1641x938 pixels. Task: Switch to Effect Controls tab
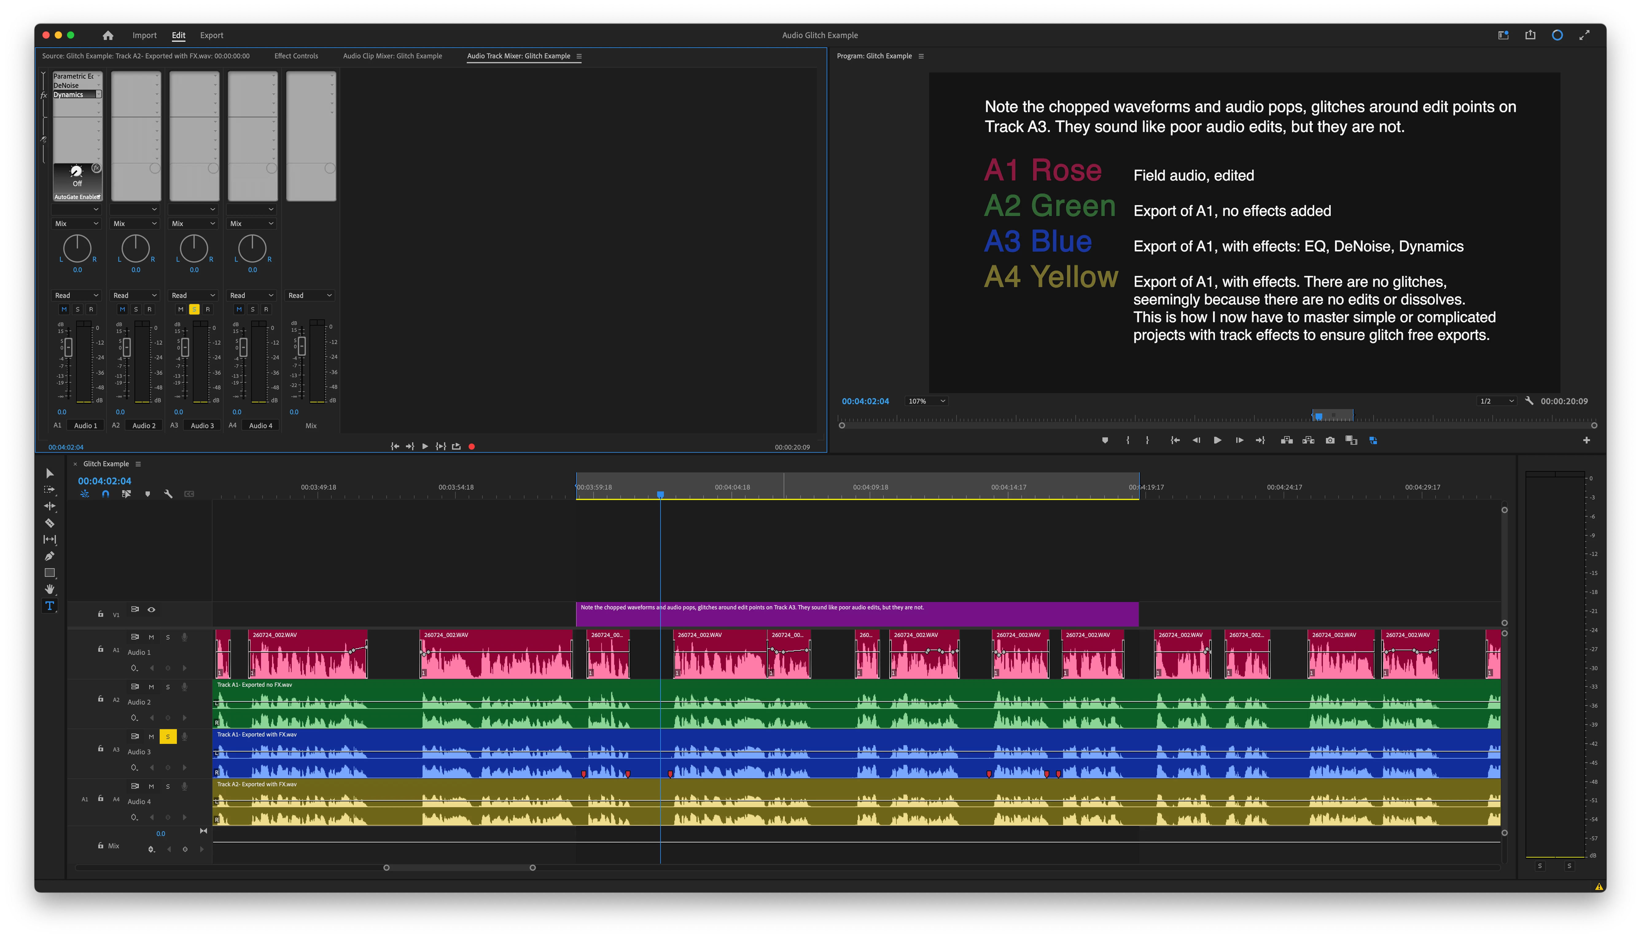click(x=296, y=56)
